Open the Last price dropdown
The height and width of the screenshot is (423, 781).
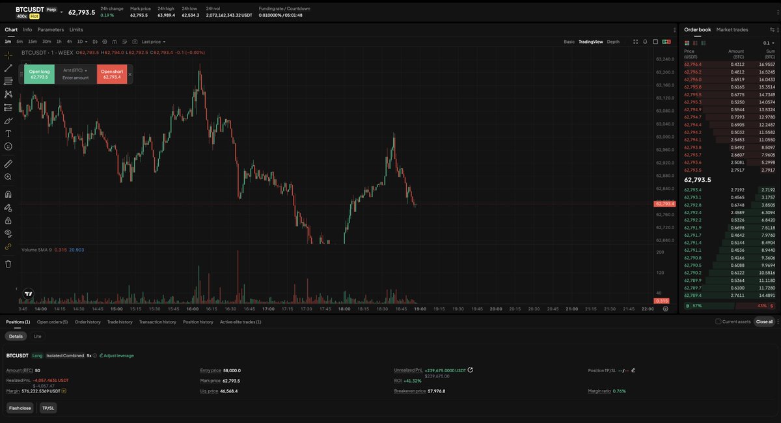[x=154, y=42]
